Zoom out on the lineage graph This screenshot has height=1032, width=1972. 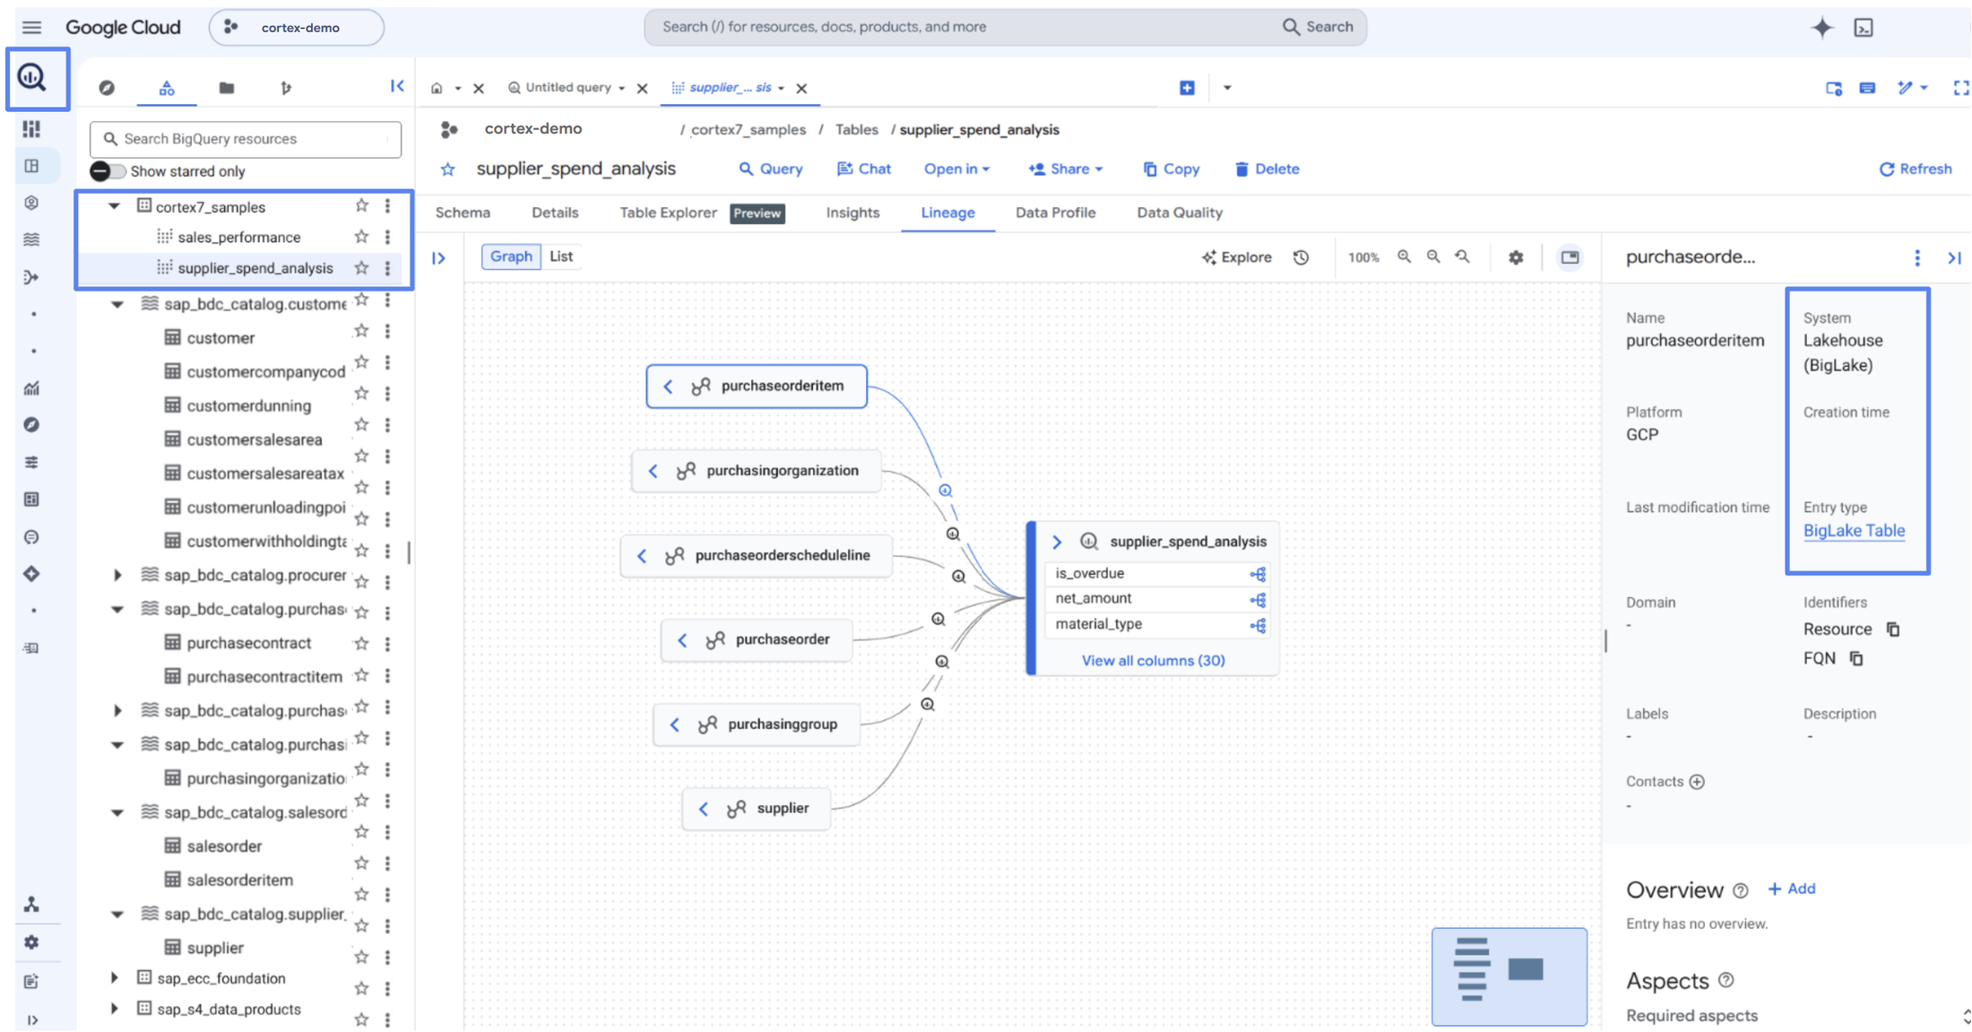click(x=1433, y=257)
